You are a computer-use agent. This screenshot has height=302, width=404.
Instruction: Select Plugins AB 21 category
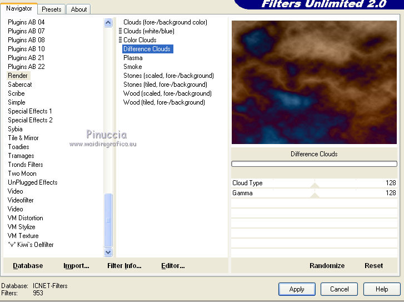pos(26,58)
